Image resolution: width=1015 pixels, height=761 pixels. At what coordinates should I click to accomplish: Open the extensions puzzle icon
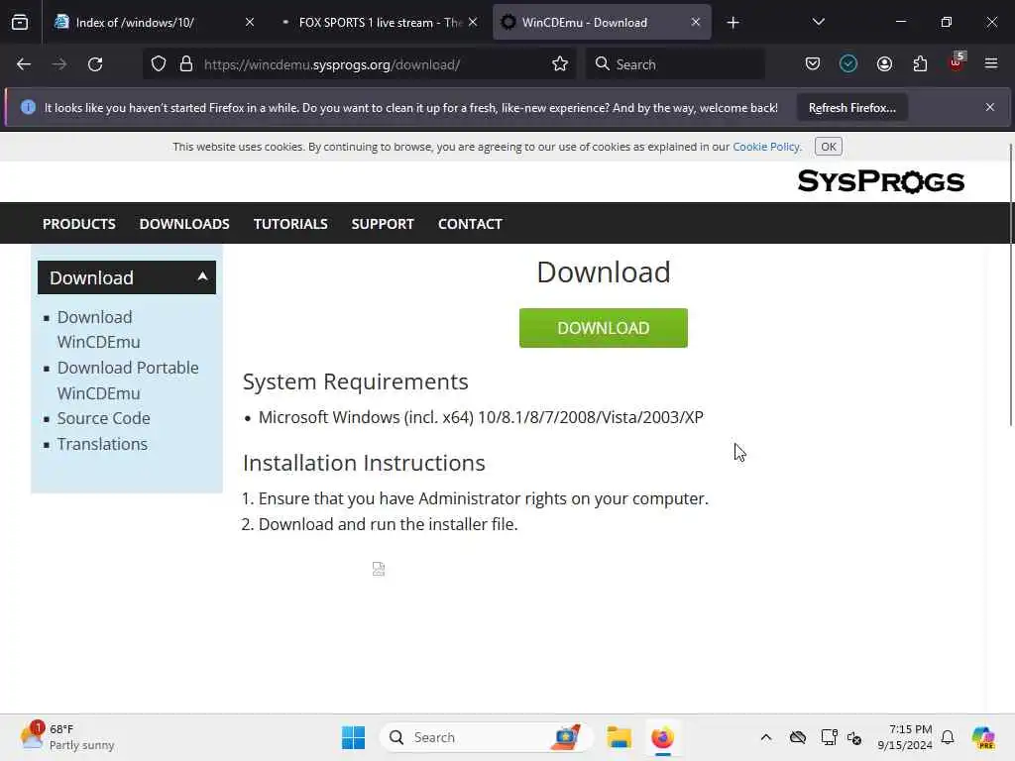coord(920,64)
